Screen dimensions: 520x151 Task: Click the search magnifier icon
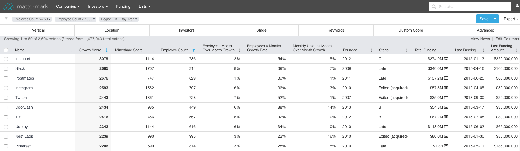pos(434,7)
